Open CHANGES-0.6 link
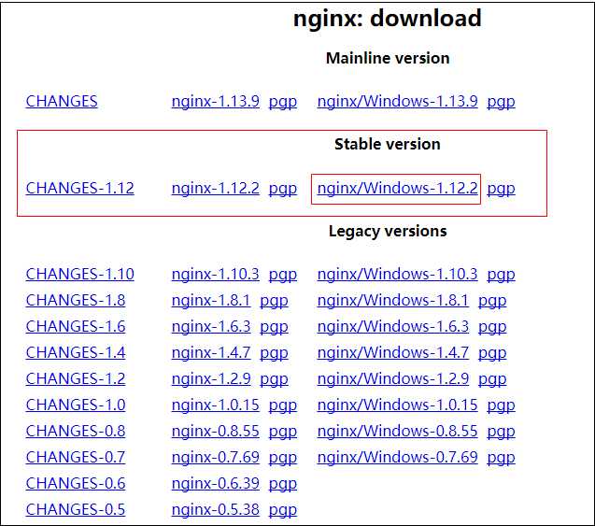This screenshot has width=595, height=526. coord(76,484)
